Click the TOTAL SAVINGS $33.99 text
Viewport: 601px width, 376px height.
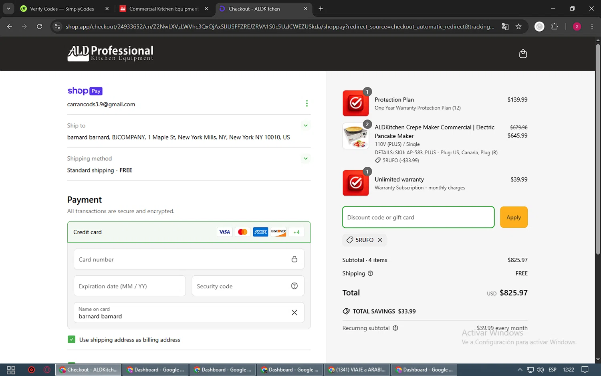pyautogui.click(x=384, y=311)
